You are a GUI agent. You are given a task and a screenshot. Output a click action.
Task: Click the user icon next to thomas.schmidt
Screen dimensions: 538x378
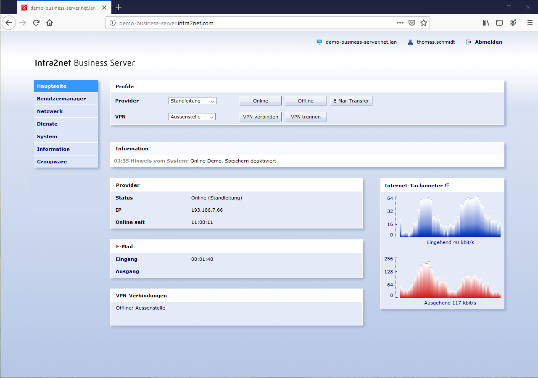[410, 42]
